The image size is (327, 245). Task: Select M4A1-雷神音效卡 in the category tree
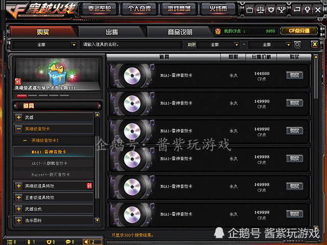[53, 152]
